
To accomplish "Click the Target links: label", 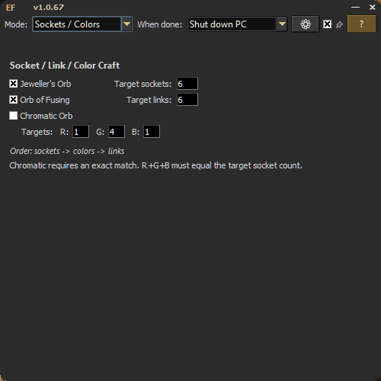I will (x=149, y=100).
